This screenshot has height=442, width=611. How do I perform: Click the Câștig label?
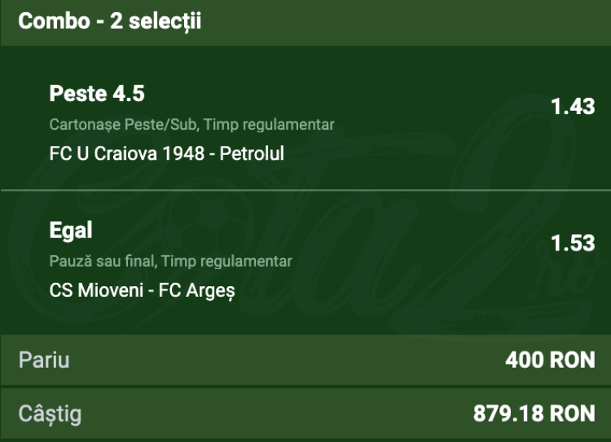(x=51, y=413)
